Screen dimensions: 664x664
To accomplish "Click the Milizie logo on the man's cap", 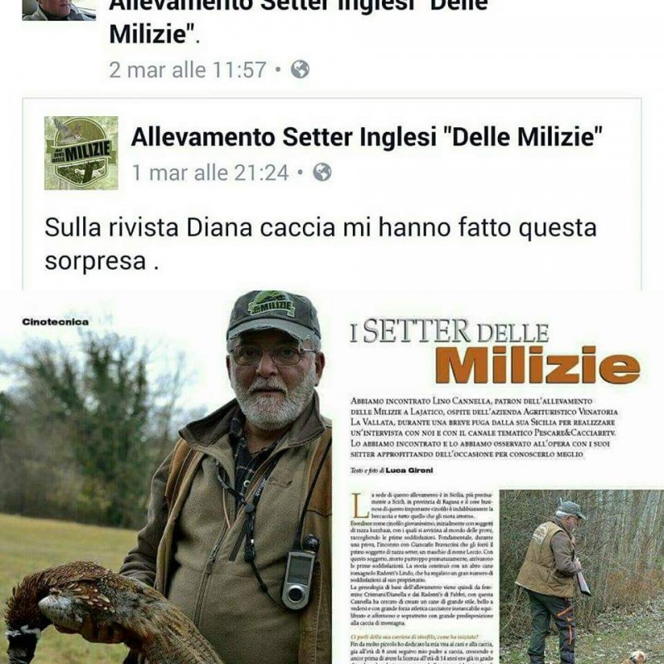I will (271, 305).
